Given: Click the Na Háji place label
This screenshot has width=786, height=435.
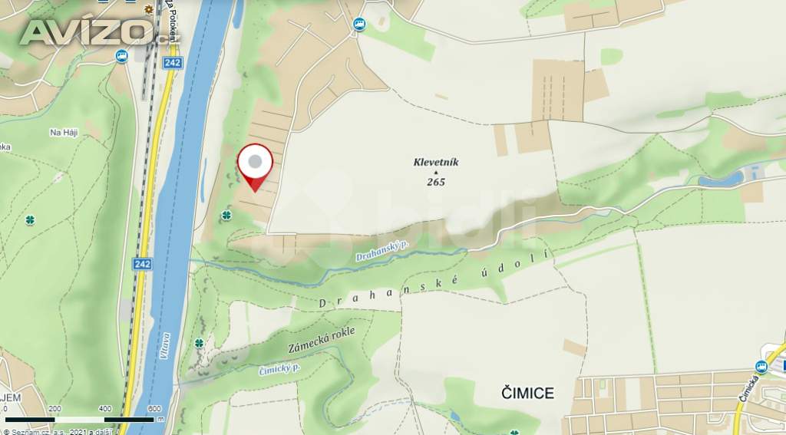Looking at the screenshot, I should point(64,133).
